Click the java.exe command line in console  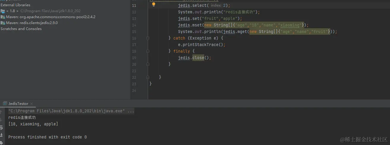pos(71,111)
